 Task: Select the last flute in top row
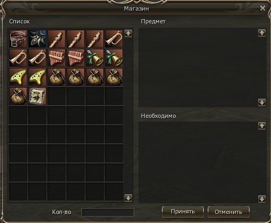point(95,39)
